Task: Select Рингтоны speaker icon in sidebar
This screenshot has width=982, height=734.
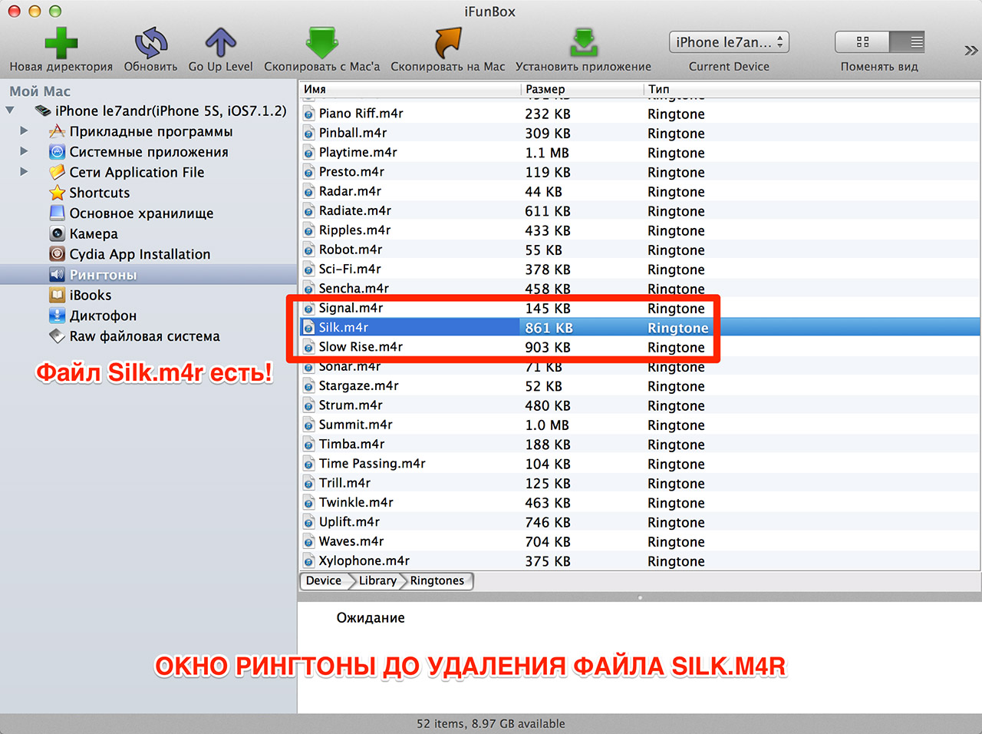Action: 57,274
